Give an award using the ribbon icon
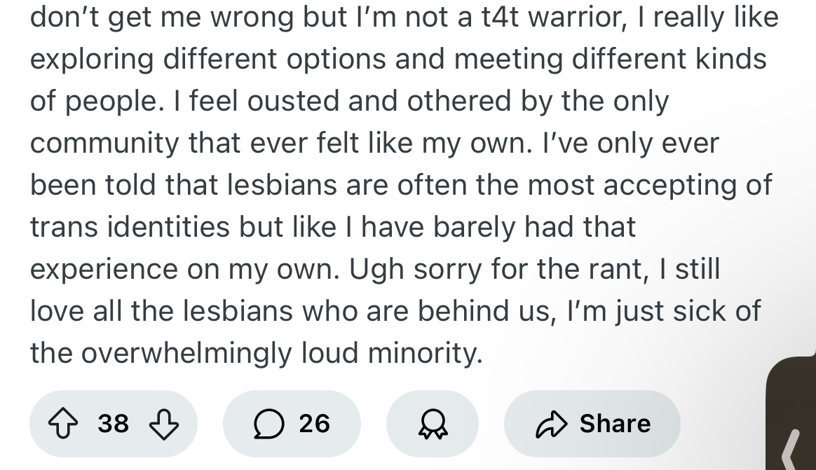Screen dimensions: 816x470 pyautogui.click(x=433, y=424)
